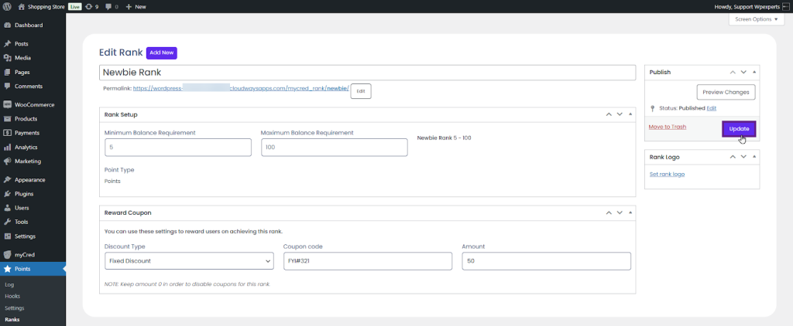Screen dimensions: 793x326
Task: Click the Update button
Action: pyautogui.click(x=739, y=128)
